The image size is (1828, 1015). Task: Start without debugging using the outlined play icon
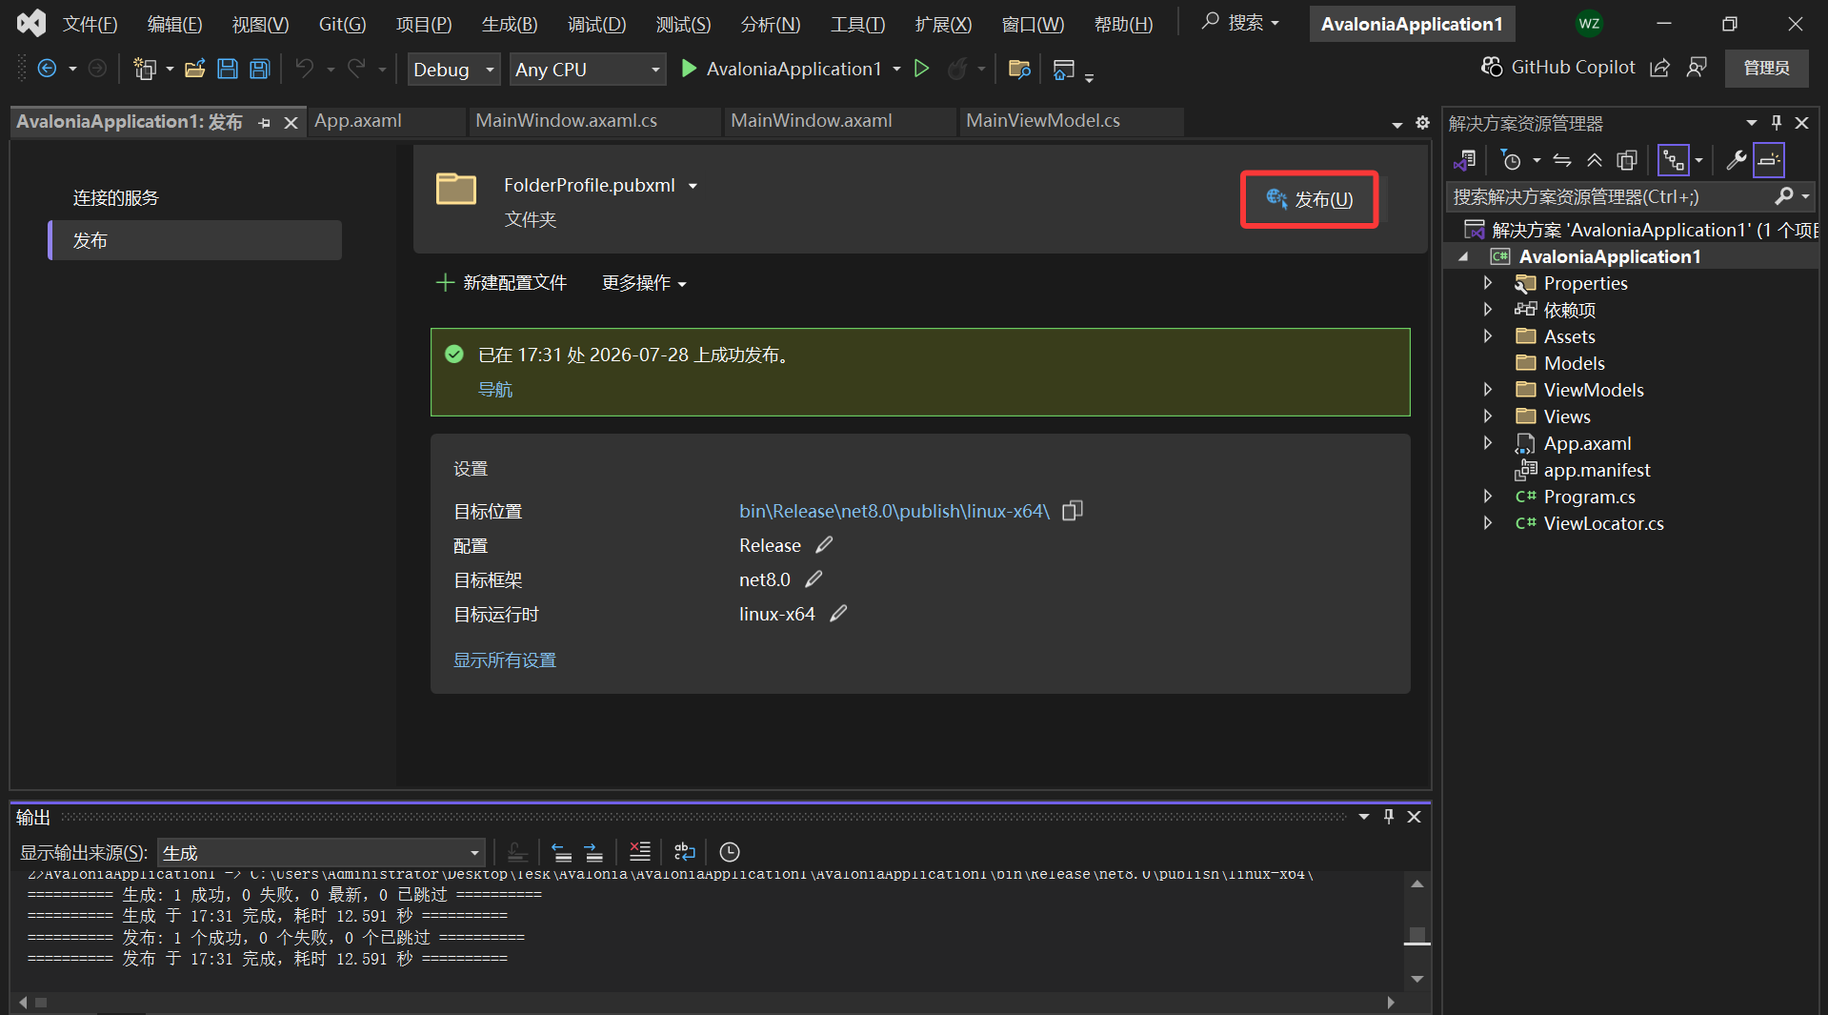(921, 69)
